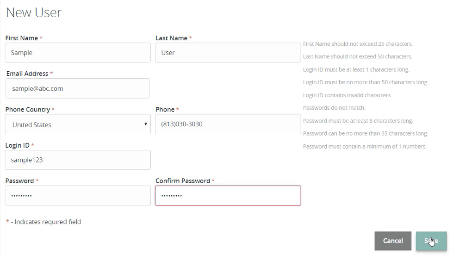The width and height of the screenshot is (453, 255).
Task: Click the "Login ID" label text
Action: coord(17,145)
